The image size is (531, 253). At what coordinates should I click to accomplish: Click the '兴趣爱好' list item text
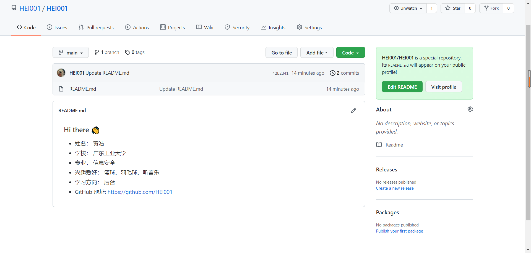point(117,173)
